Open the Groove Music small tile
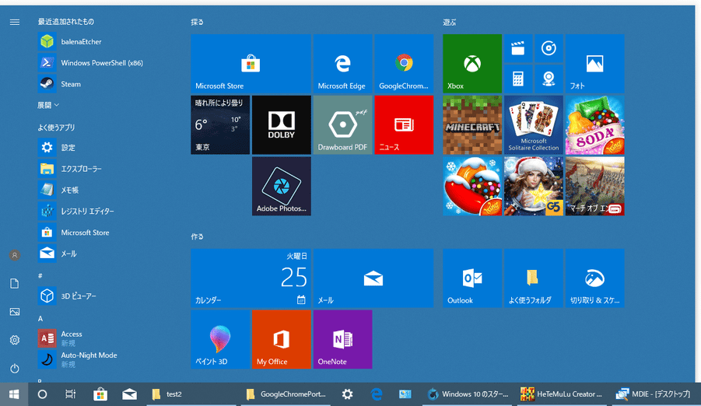The width and height of the screenshot is (701, 406). (x=549, y=48)
